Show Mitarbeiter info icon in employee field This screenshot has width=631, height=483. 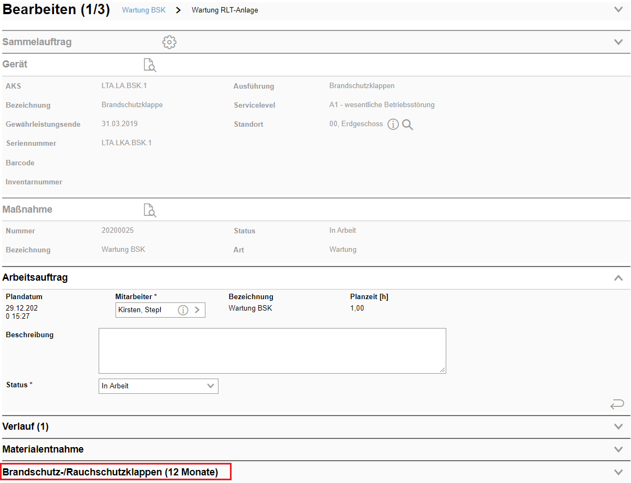coord(183,310)
